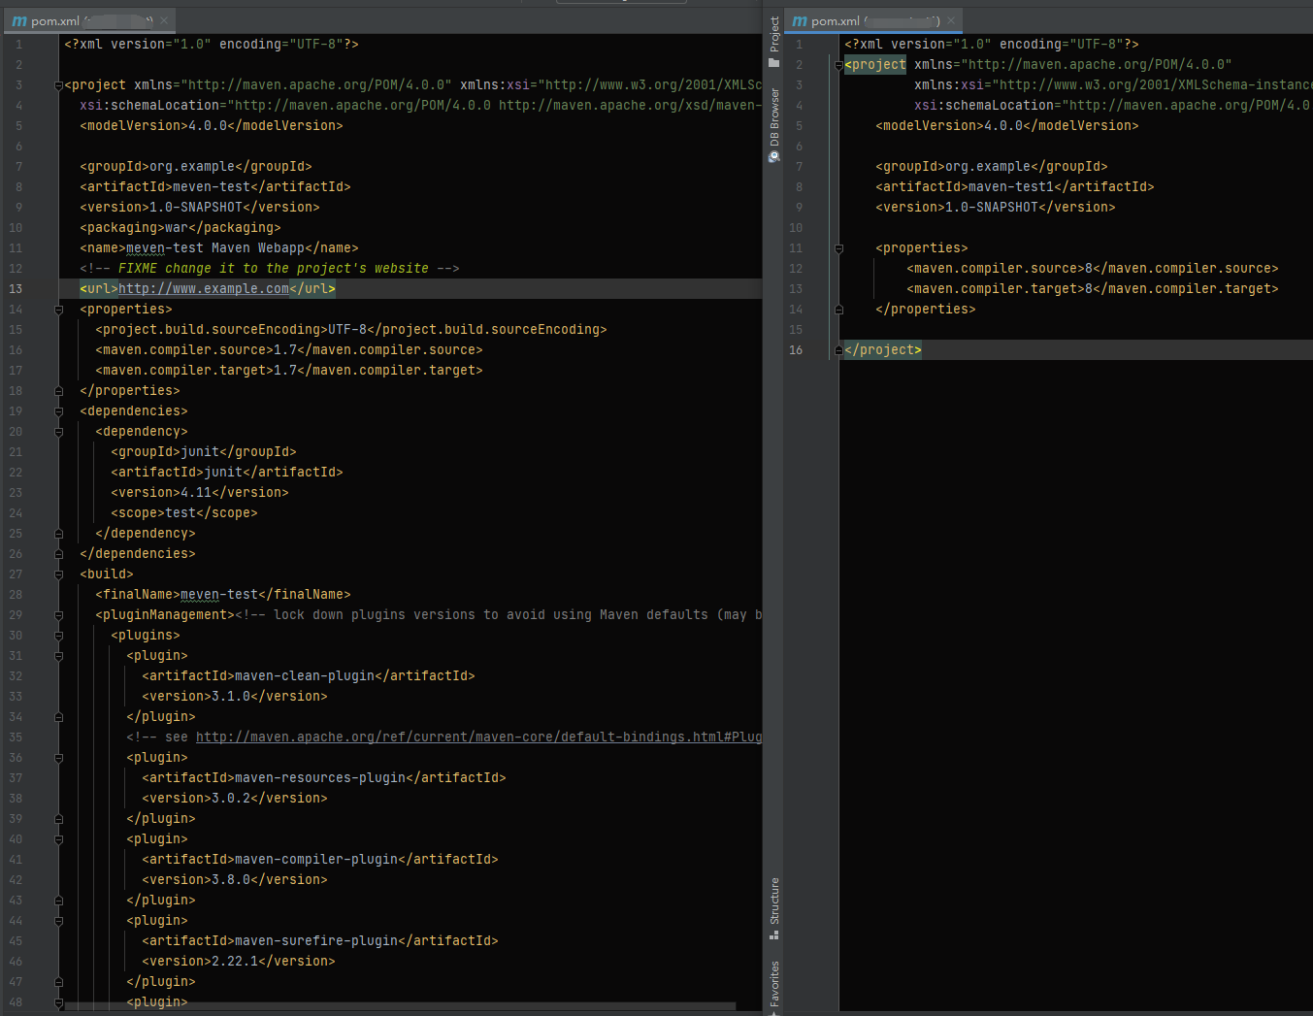Viewport: 1313px width, 1016px height.
Task: Click the maven-resources-plugin artifactId line
Action: pos(324,778)
